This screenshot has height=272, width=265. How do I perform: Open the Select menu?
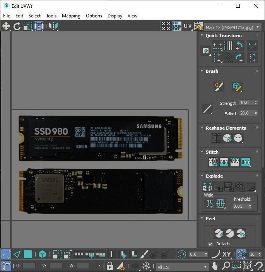(34, 16)
